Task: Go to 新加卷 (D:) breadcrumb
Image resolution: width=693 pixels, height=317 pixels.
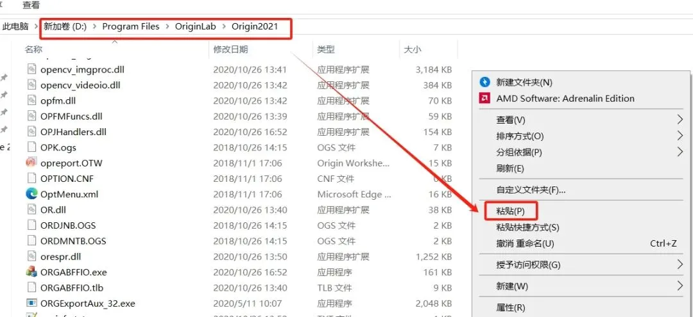Action: 65,26
